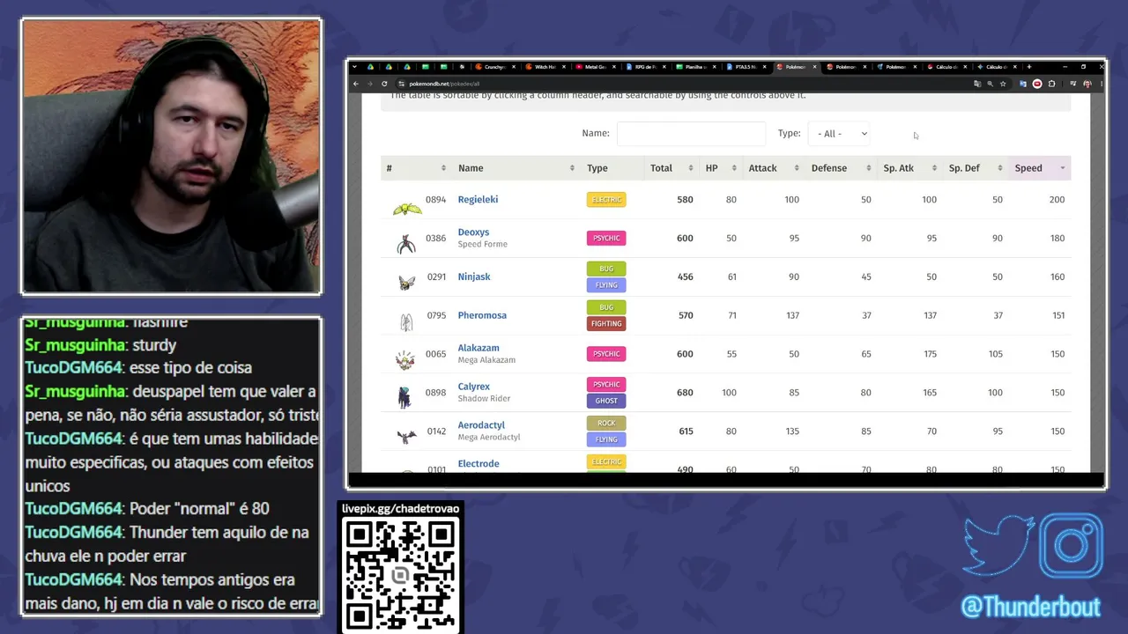Click Regieleki's sprite thumbnail
Screen dimensions: 1128x634
(407, 209)
